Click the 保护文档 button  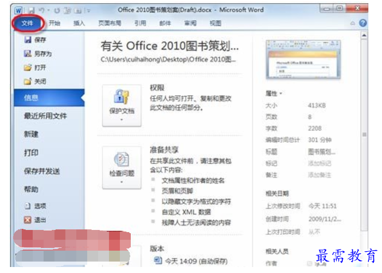tap(122, 106)
